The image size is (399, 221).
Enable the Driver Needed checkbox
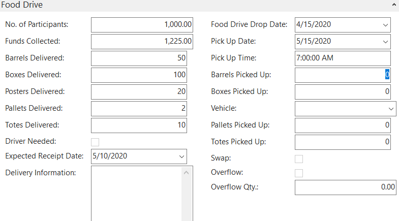[95, 142]
